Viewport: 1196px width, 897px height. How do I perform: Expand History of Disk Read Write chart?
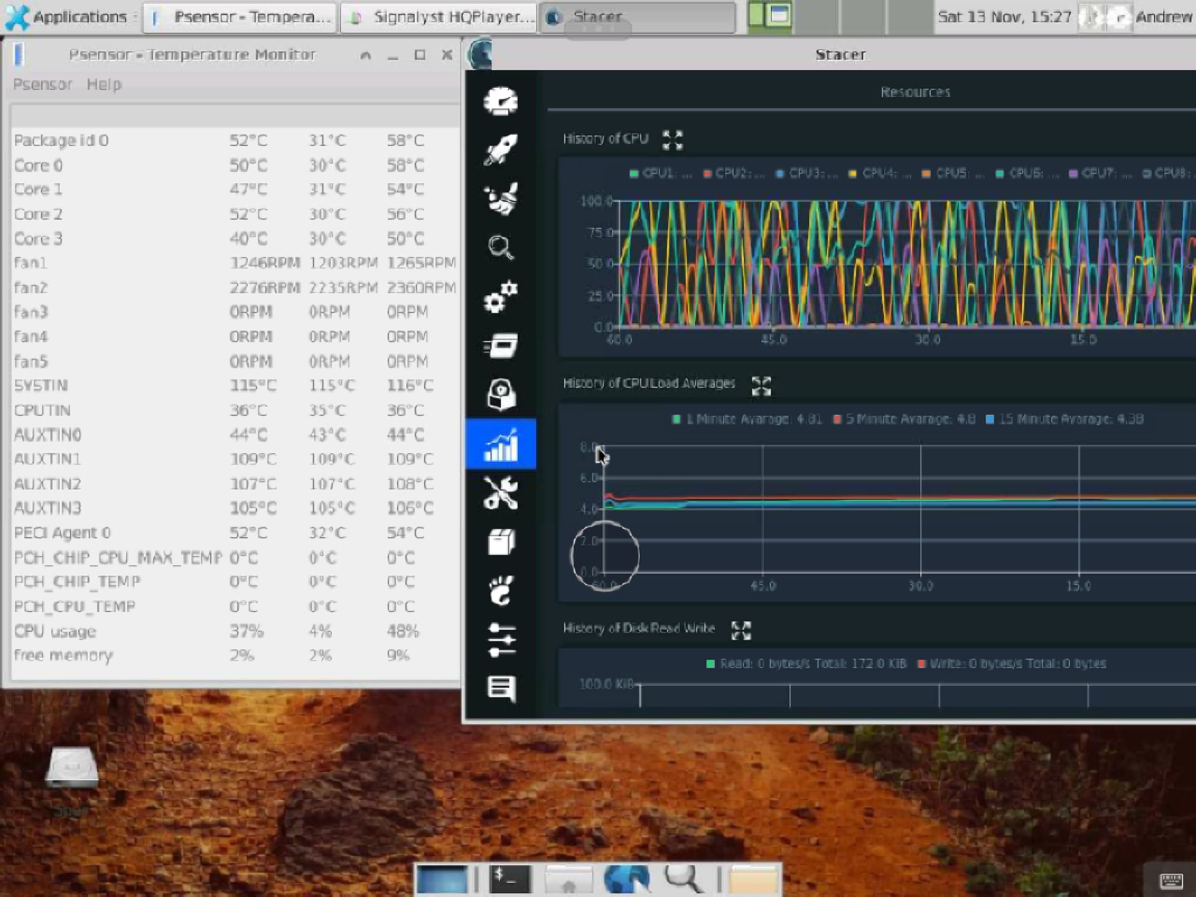pos(741,630)
